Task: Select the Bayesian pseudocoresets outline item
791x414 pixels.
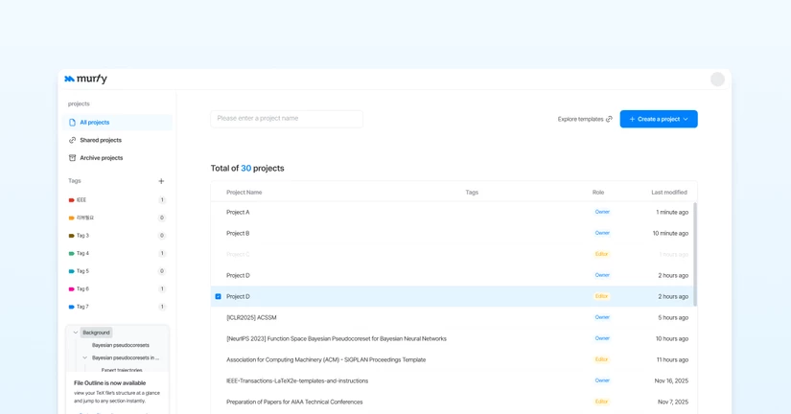Action: pos(121,345)
